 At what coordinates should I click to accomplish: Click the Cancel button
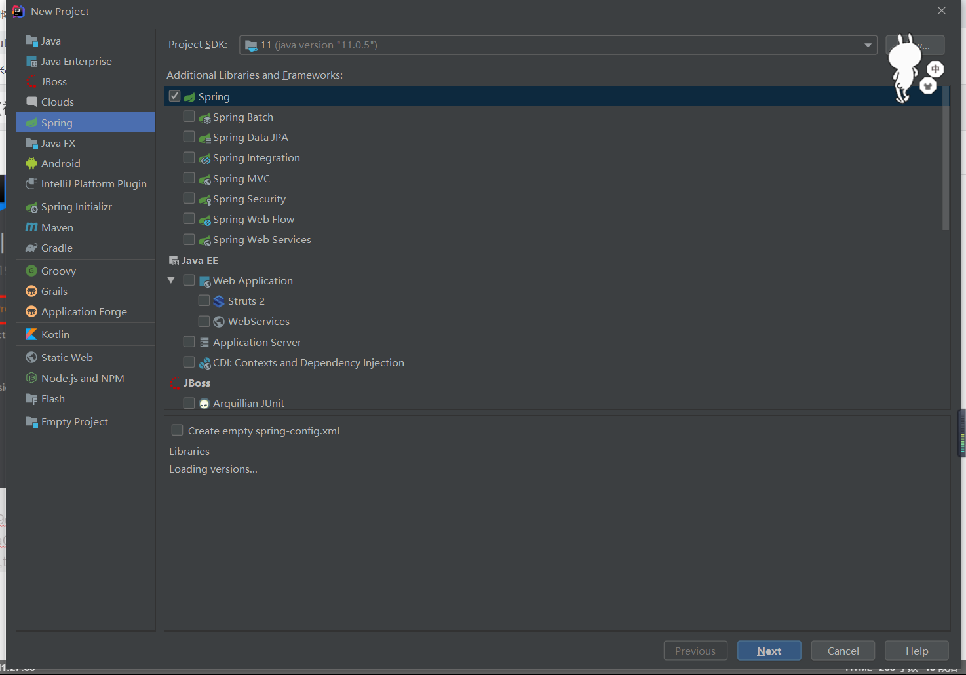[x=843, y=651]
